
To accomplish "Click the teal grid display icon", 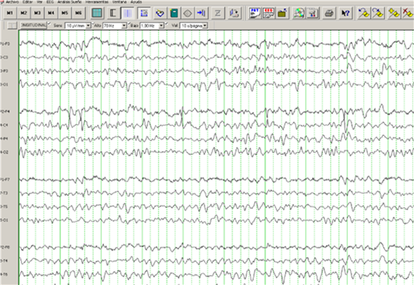I will tap(97, 13).
